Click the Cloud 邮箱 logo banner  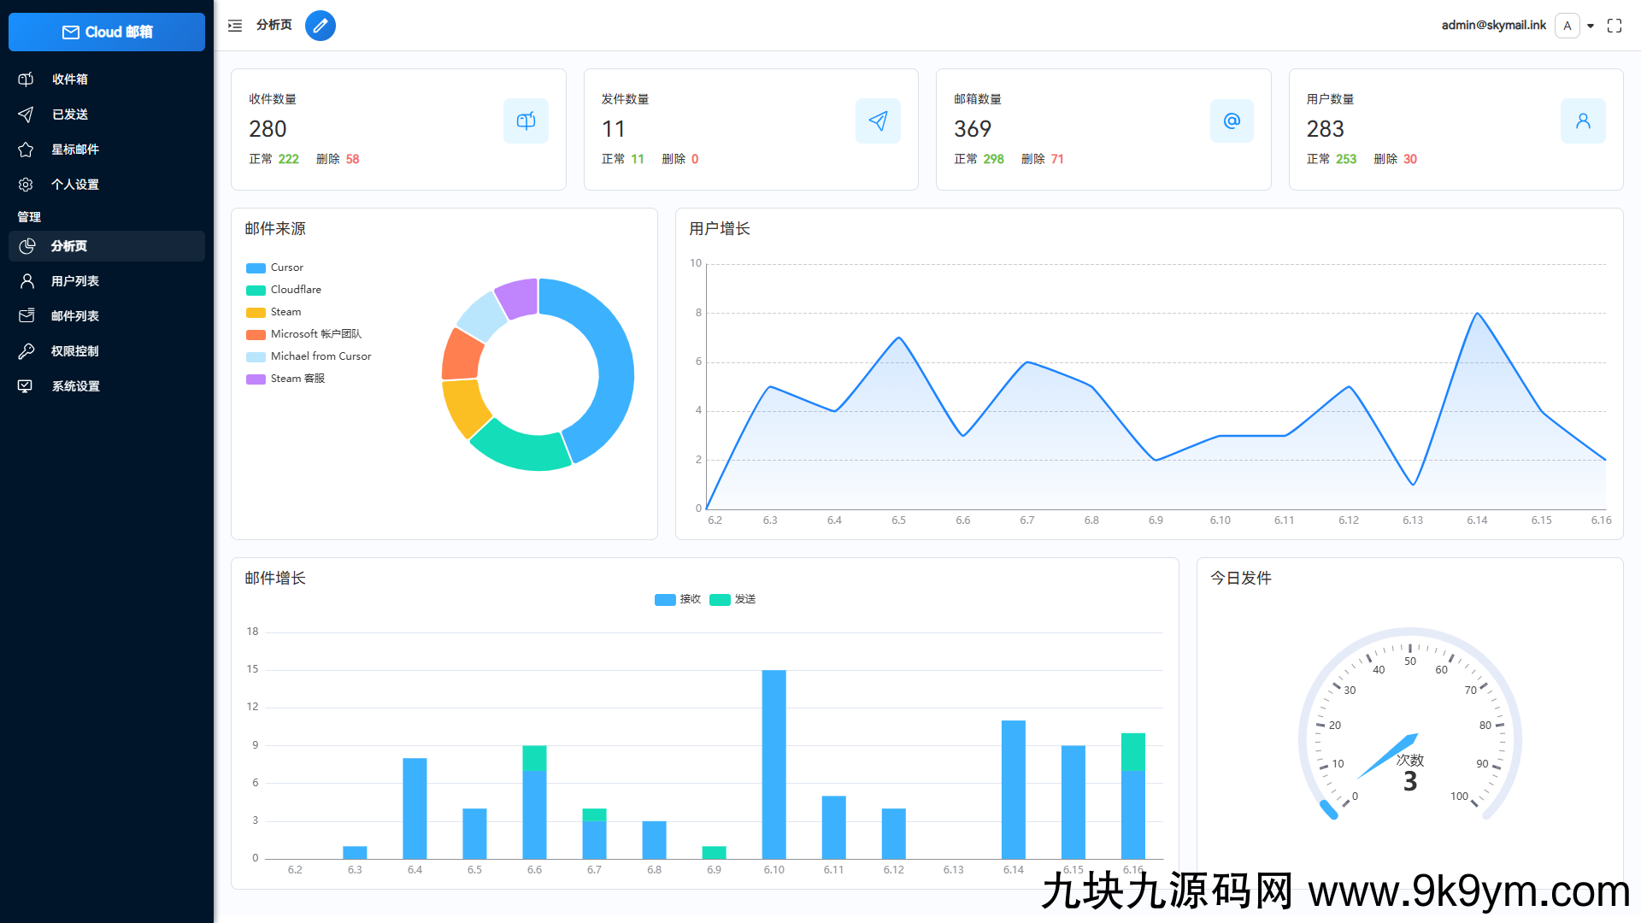[x=106, y=32]
